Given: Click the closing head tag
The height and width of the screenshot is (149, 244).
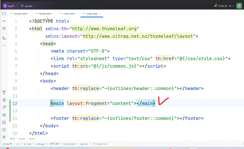Looking at the screenshot, I should (49, 73).
